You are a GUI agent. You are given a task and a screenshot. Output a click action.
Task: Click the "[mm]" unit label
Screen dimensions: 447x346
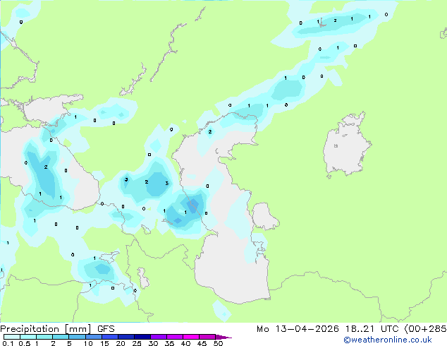(78, 329)
